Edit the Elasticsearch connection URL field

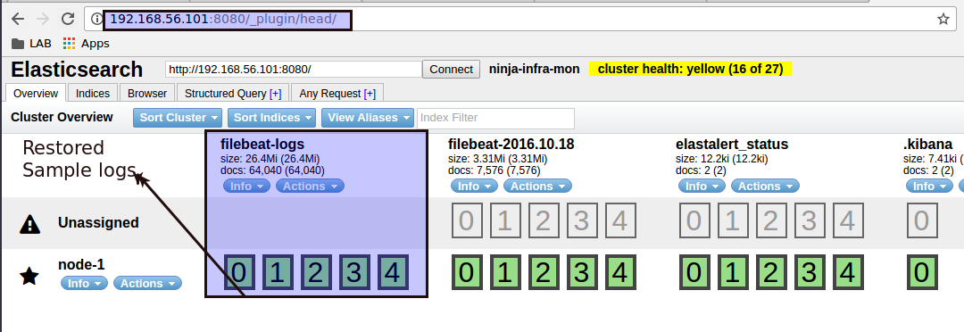294,70
